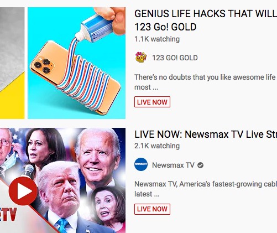Viewport: 277px width, 233px height.
Task: Click the LIVE NOW badge under life hacks video
Action: pos(152,102)
